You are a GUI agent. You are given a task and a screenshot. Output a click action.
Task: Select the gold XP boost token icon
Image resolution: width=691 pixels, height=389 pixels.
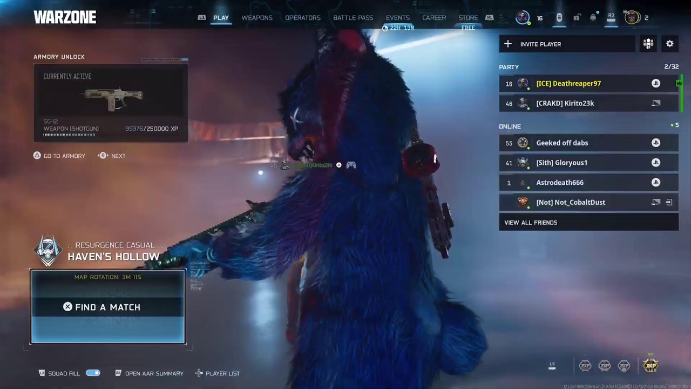651,365
